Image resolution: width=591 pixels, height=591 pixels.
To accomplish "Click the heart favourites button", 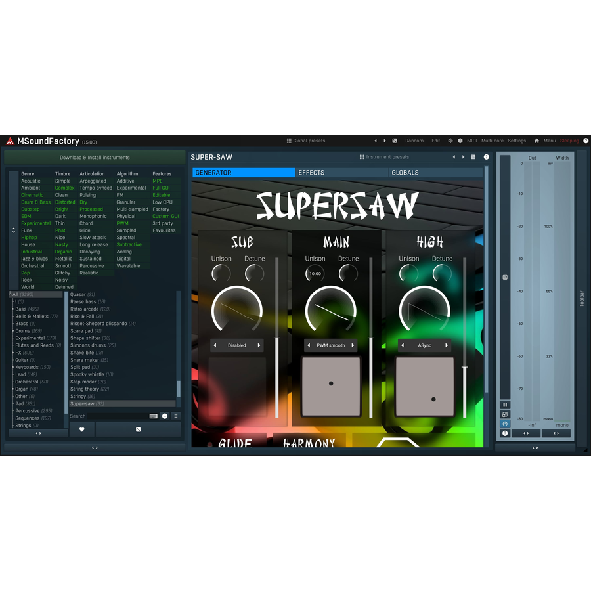I will 82,429.
